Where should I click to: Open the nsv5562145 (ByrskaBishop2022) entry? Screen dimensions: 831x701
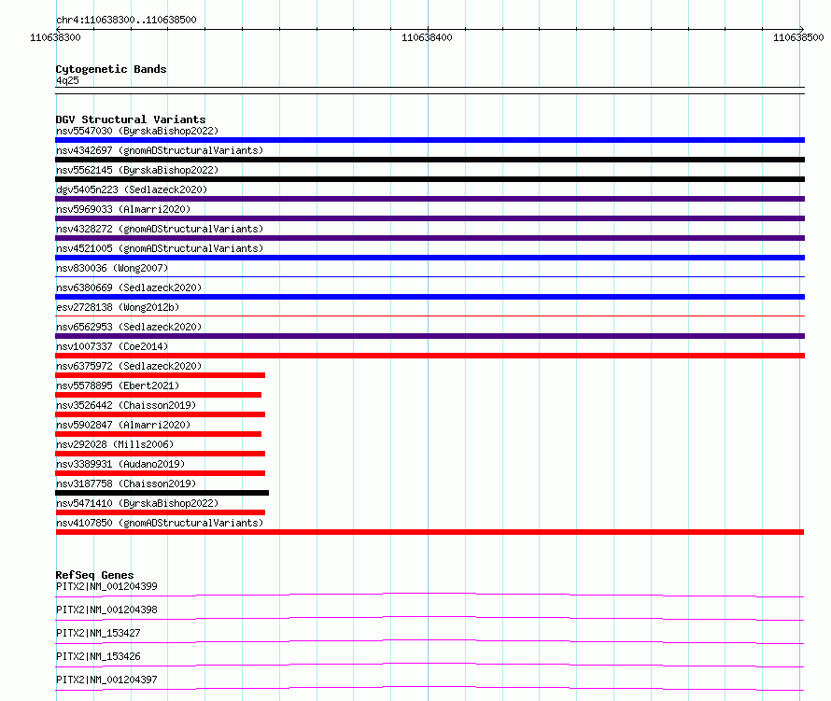(137, 170)
